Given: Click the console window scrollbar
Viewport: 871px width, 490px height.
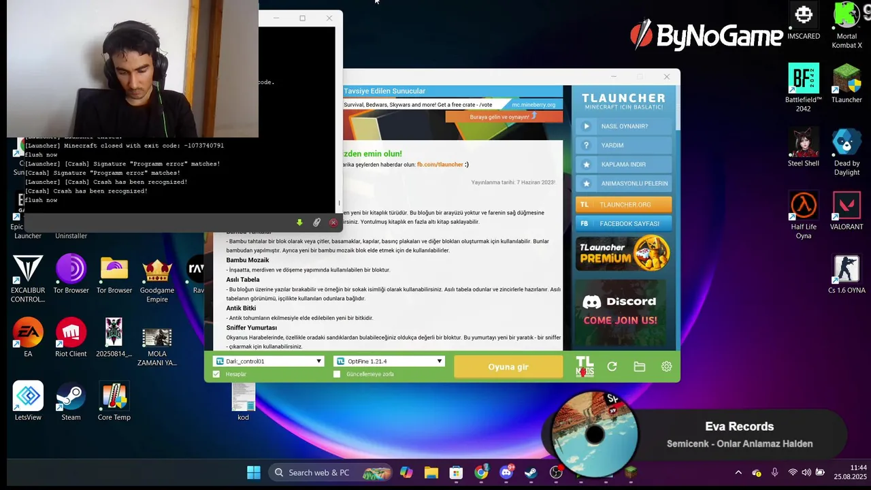Looking at the screenshot, I should tap(338, 203).
